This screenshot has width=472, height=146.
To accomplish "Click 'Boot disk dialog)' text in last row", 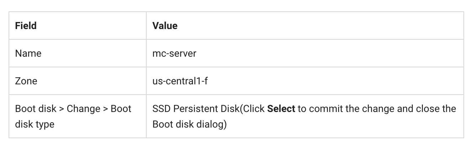I will [189, 124].
